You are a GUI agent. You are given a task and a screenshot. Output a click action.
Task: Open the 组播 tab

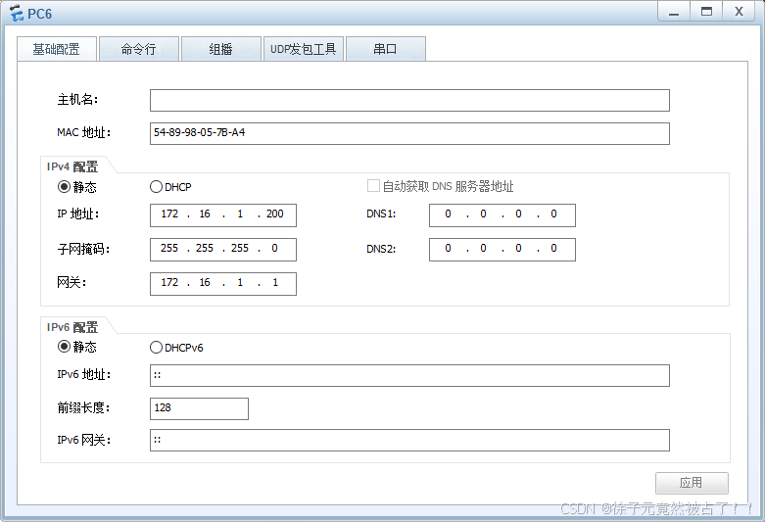point(220,49)
